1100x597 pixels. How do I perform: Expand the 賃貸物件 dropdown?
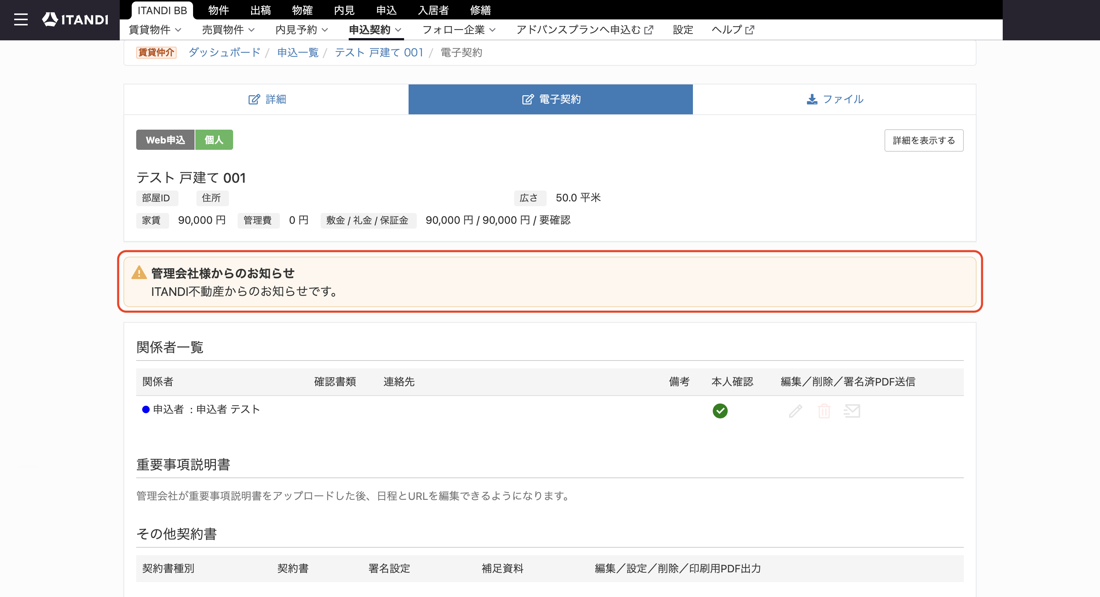point(155,30)
